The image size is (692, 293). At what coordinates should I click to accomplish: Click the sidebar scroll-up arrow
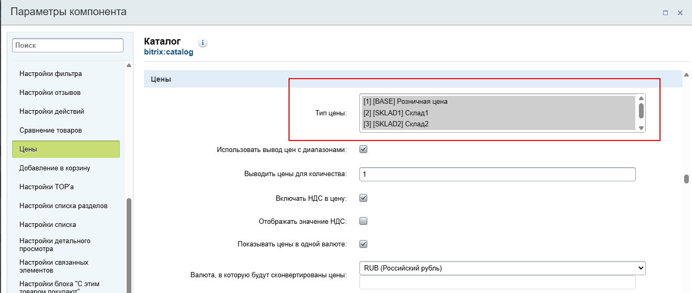[x=129, y=66]
